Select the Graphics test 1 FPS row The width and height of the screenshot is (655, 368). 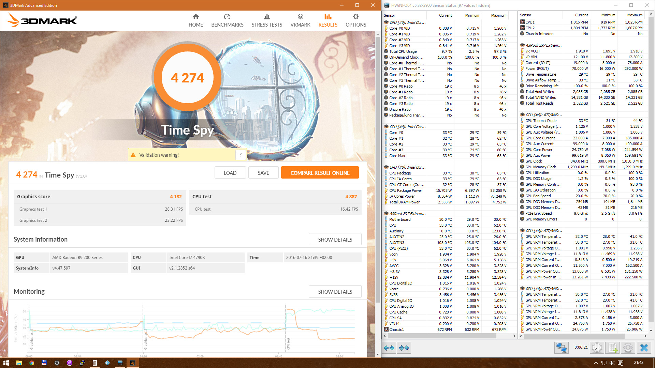coord(100,209)
